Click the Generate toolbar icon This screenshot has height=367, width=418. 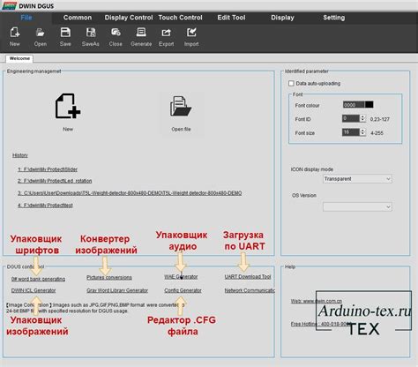click(x=141, y=33)
